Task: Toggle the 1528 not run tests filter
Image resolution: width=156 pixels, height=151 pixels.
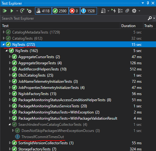Action: pyautogui.click(x=88, y=11)
